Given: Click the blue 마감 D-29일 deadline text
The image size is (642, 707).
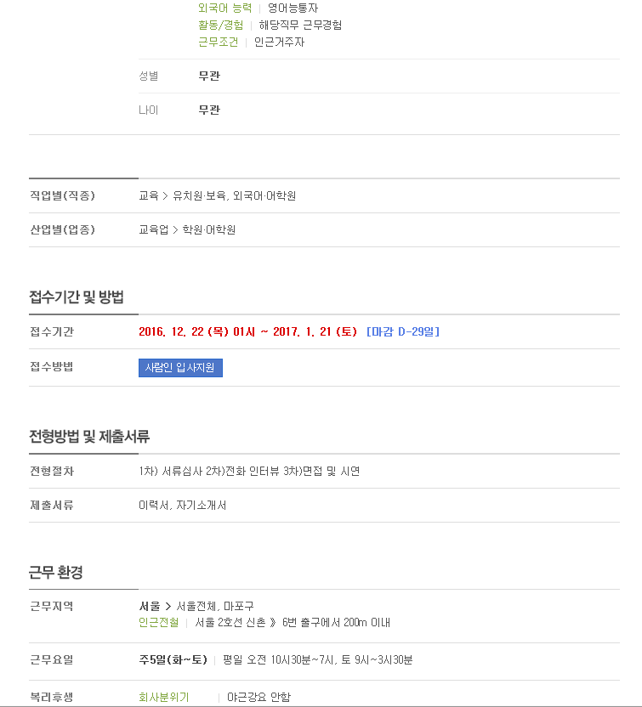Looking at the screenshot, I should pos(403,332).
